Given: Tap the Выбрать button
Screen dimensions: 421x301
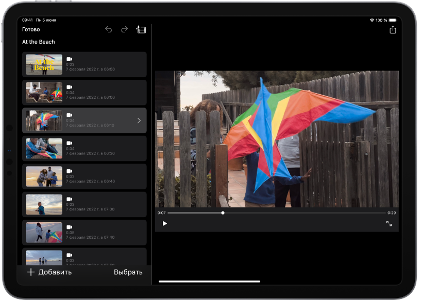Looking at the screenshot, I should tap(128, 272).
